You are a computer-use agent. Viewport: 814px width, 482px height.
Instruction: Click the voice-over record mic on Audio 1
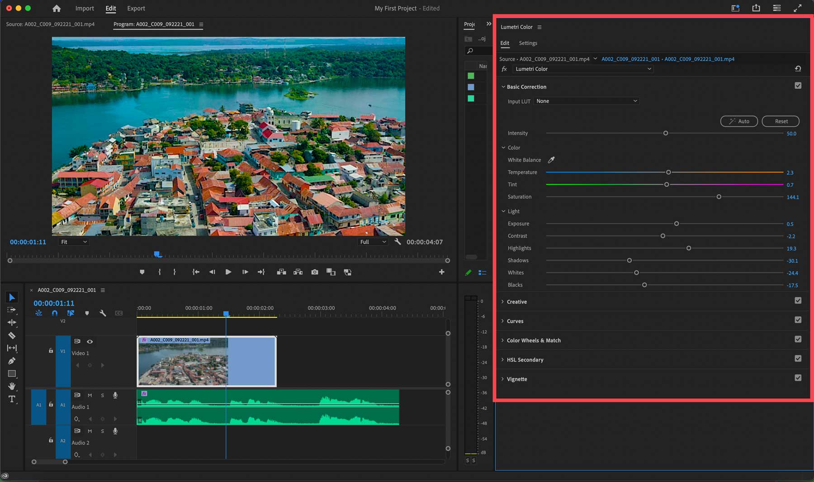115,395
